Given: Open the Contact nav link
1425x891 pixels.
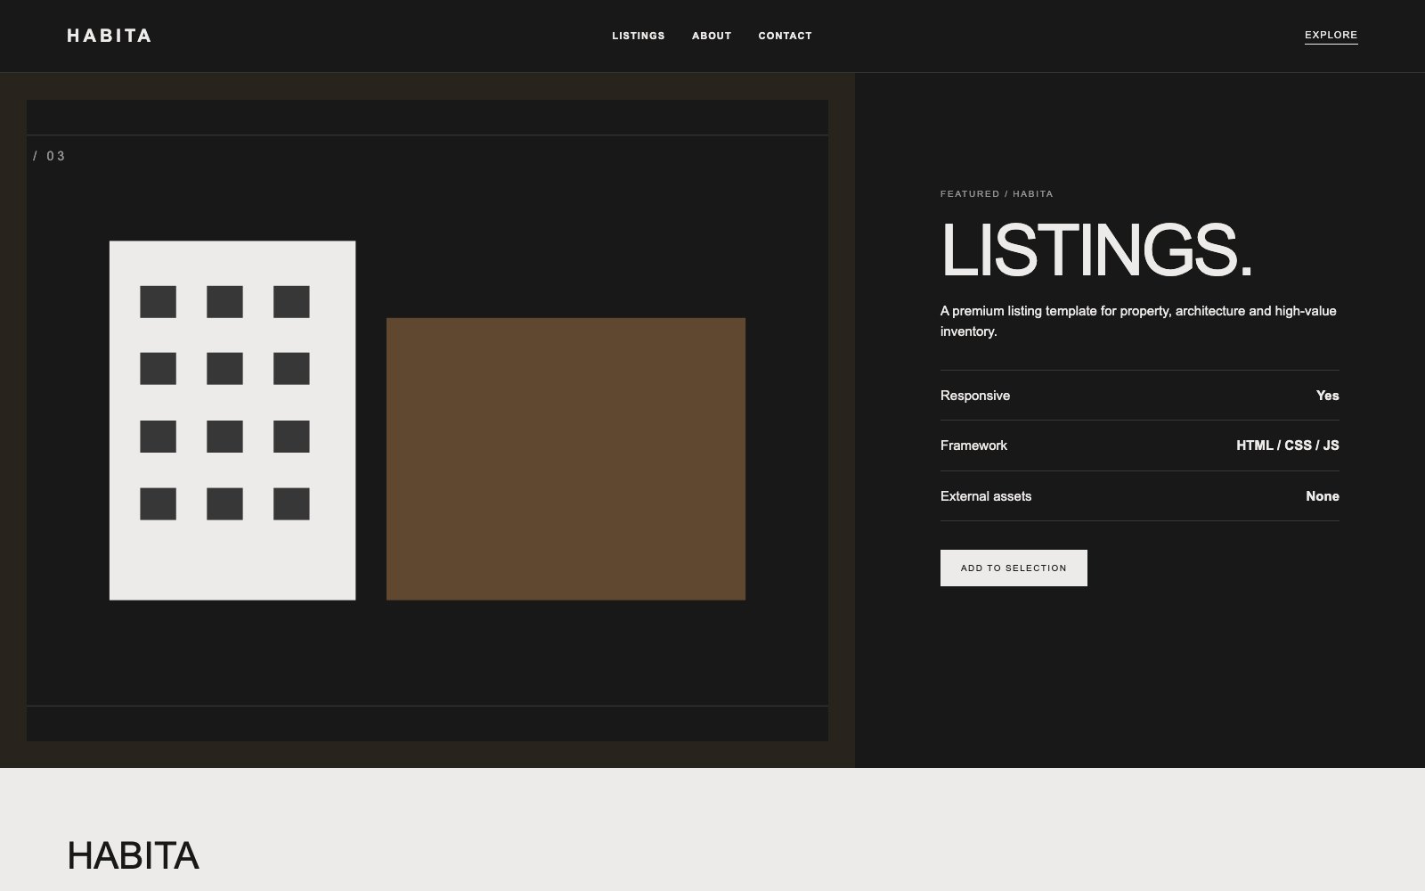Looking at the screenshot, I should 785,36.
